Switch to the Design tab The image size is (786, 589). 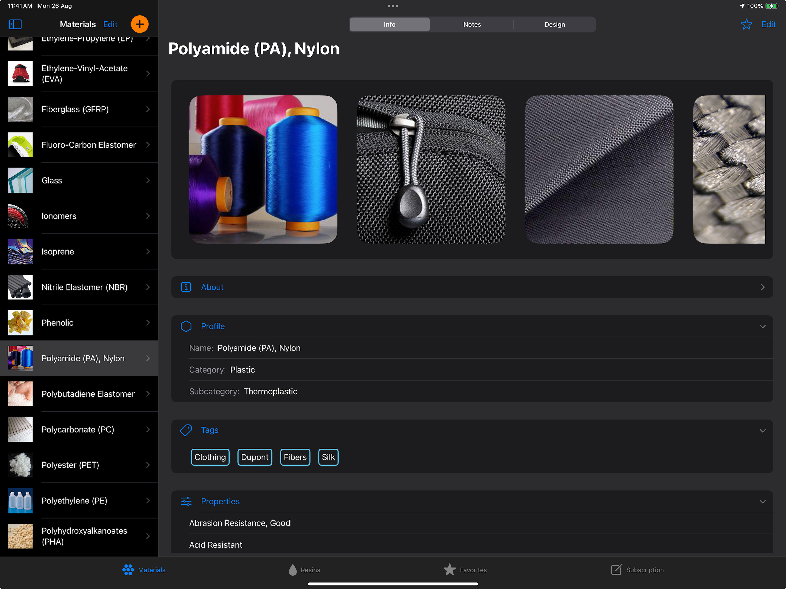[554, 24]
